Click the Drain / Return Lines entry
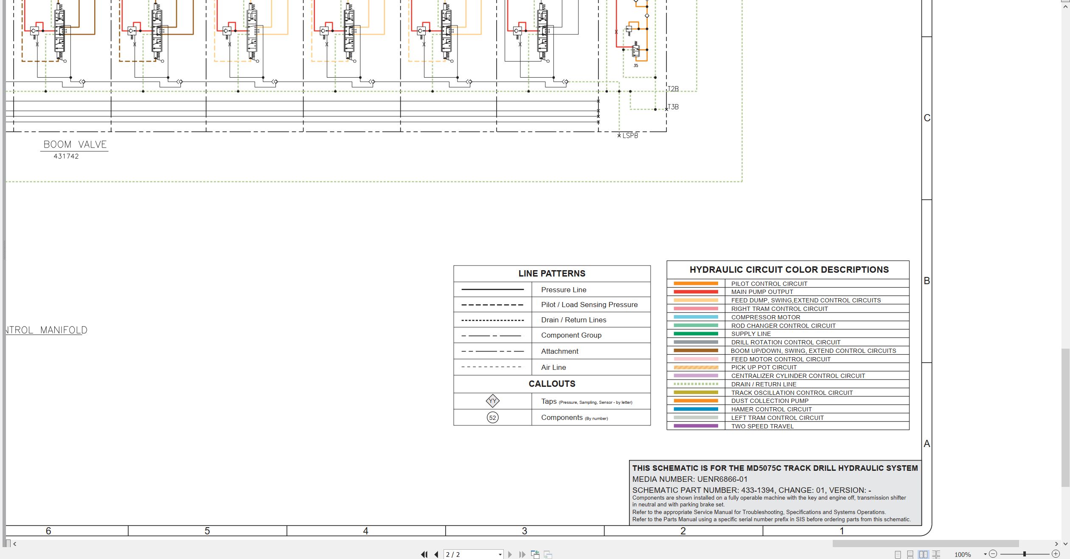1070x559 pixels. (573, 320)
